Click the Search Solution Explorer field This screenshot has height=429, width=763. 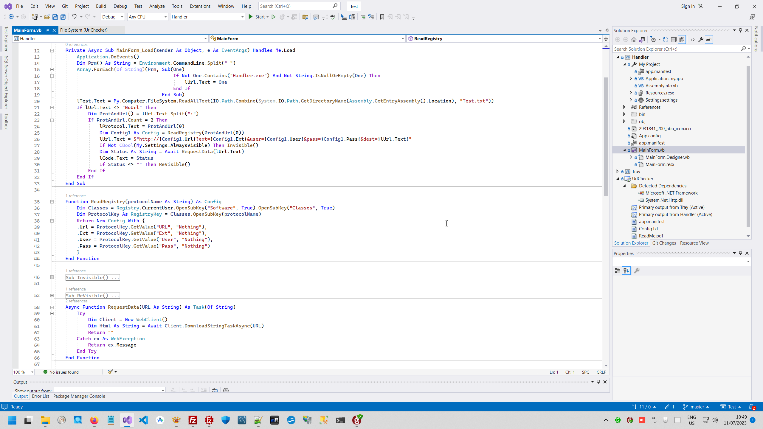point(677,49)
